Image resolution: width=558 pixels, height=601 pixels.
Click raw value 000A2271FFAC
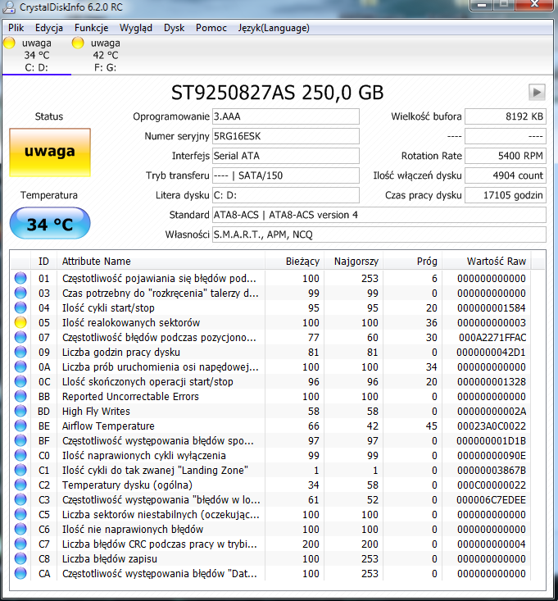pos(492,337)
